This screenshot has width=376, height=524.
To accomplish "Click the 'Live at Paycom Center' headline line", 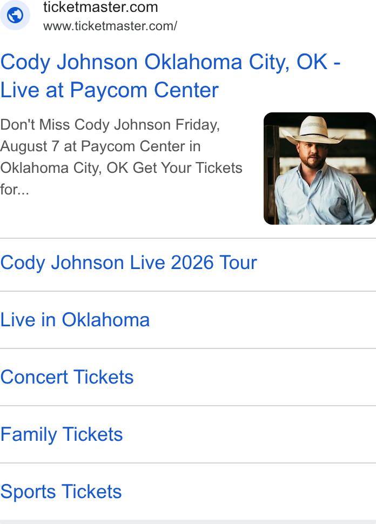I will point(109,90).
